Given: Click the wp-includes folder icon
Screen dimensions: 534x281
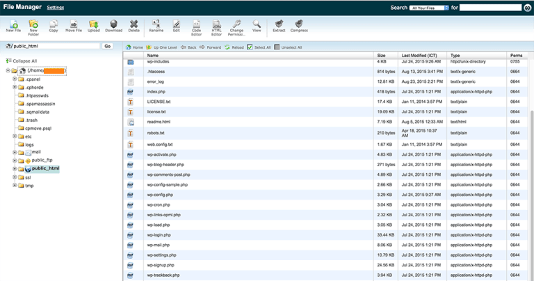Looking at the screenshot, I should coord(131,62).
